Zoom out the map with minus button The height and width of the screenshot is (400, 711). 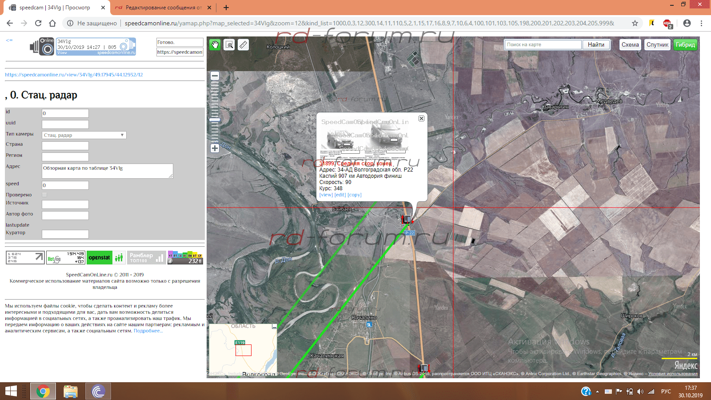215,76
